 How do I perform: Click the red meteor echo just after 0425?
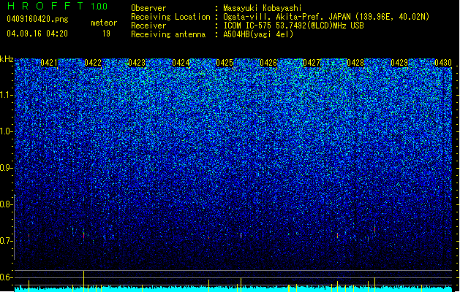point(241,235)
